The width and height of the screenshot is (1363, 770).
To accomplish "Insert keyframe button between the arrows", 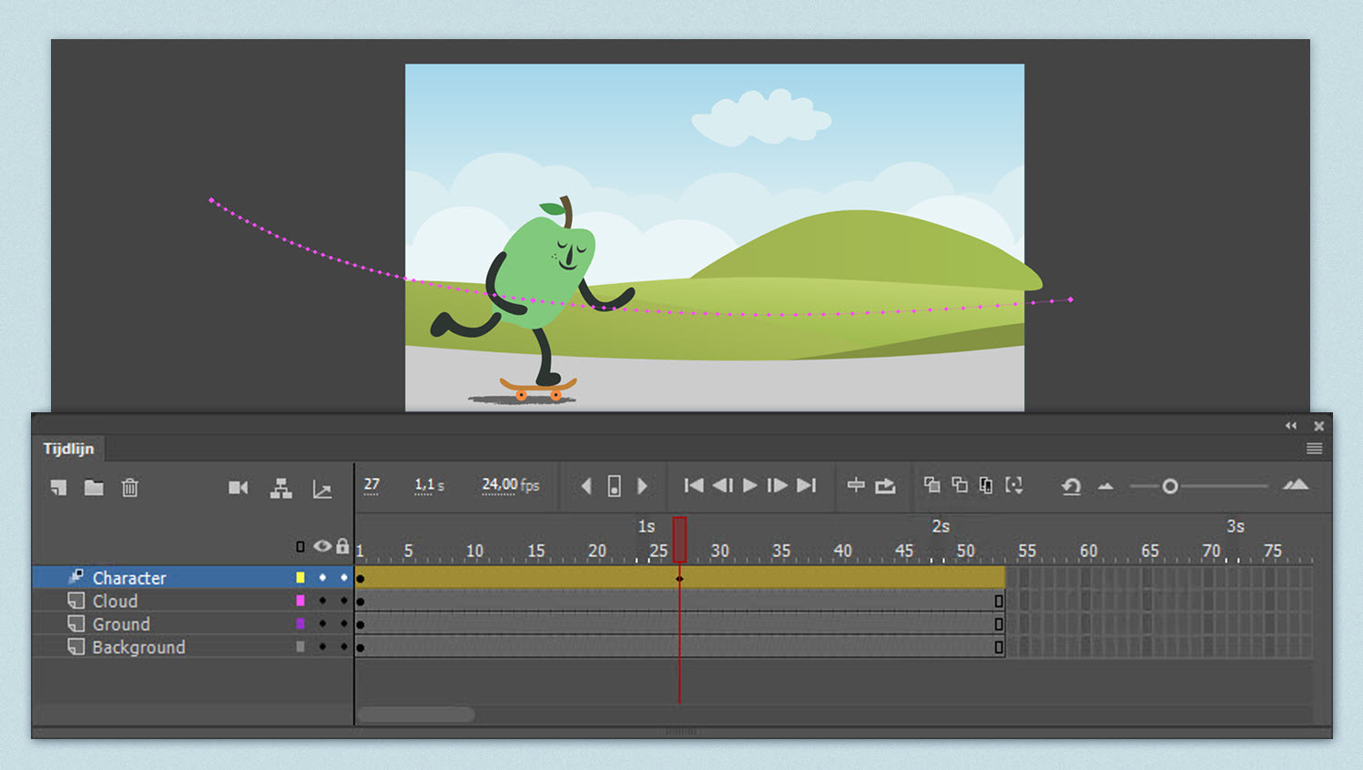I will [x=615, y=486].
